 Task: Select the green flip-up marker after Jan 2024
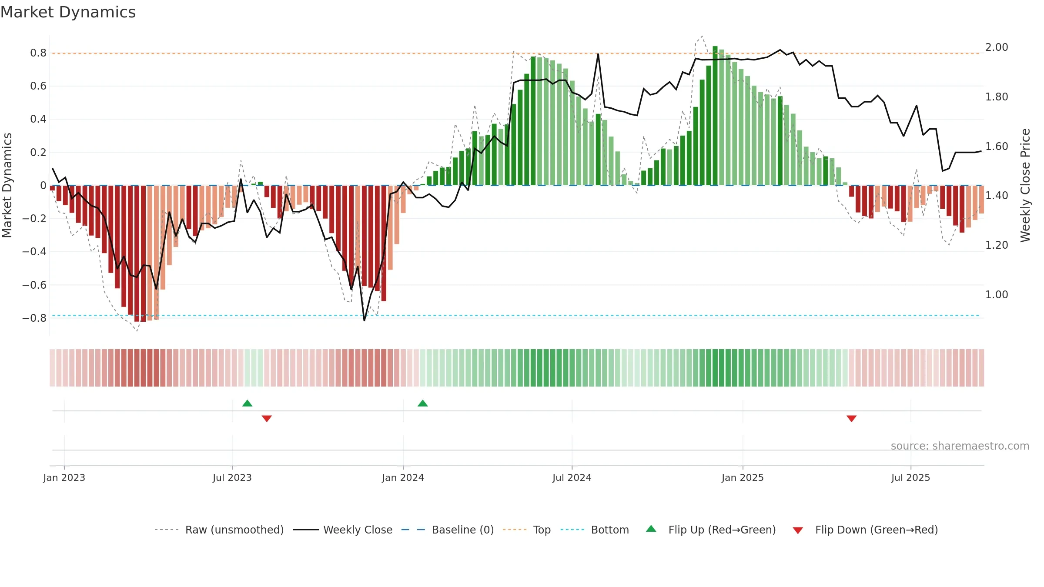[x=423, y=403]
